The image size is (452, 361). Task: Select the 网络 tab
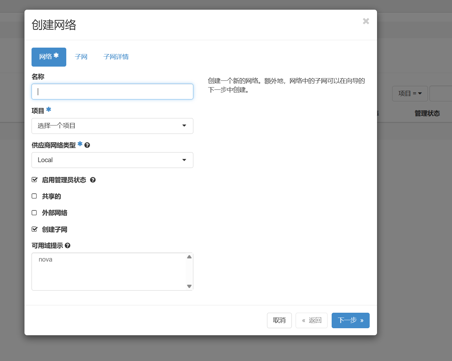point(49,57)
